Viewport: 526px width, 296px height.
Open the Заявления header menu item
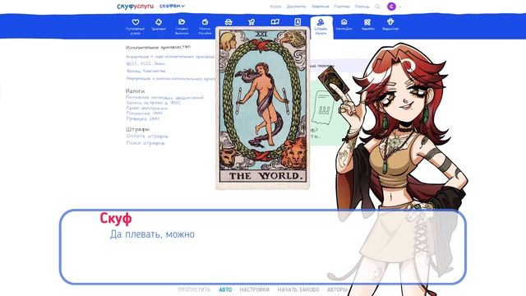pos(320,7)
